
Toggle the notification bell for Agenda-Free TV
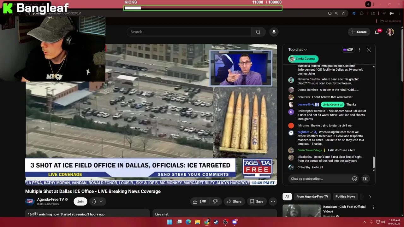coord(94,201)
